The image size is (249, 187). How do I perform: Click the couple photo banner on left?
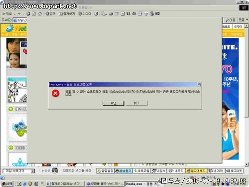(x=16, y=53)
